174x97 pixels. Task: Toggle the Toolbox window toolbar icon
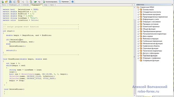click(15, 2)
